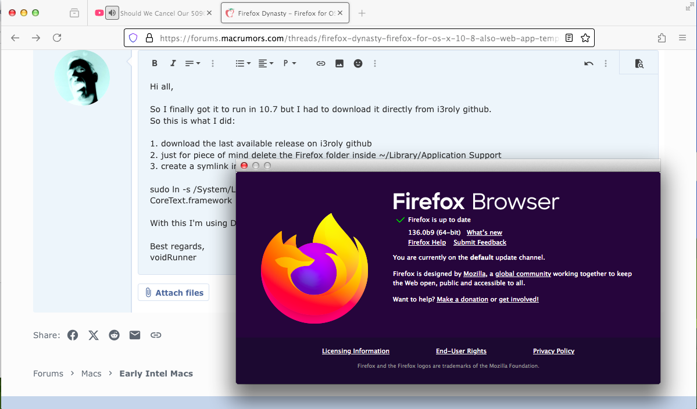Open the global community link
697x409 pixels.
click(523, 274)
